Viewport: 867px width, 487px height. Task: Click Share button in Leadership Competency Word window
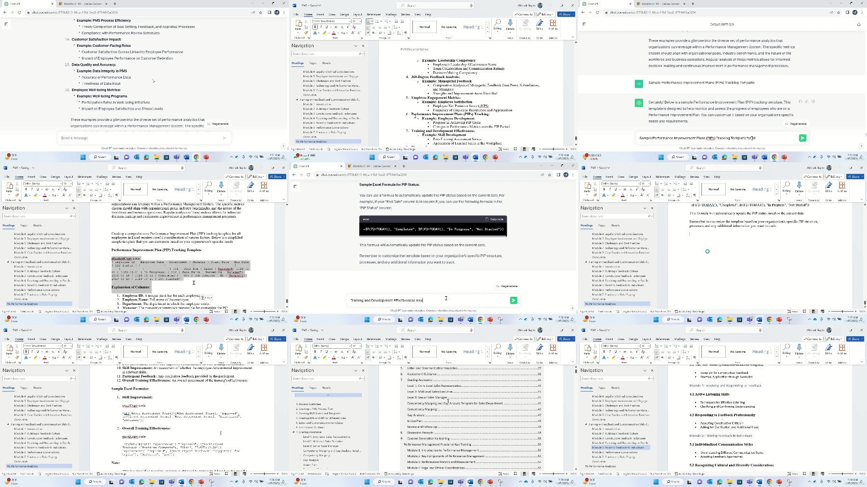566,14
